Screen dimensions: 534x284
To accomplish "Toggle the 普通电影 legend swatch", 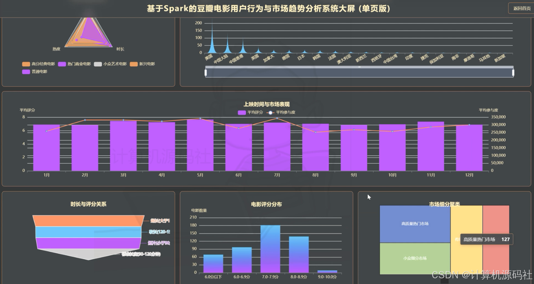I will tap(25, 72).
